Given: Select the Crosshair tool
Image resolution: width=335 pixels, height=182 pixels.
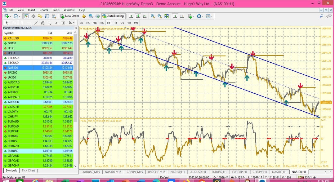Looking at the screenshot, I should [x=13, y=23].
